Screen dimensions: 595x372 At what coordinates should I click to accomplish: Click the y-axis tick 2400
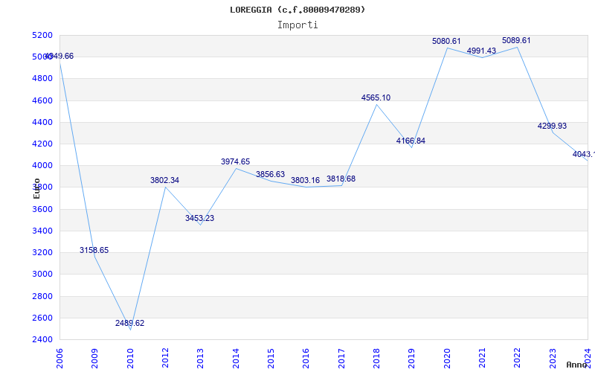click(x=42, y=339)
